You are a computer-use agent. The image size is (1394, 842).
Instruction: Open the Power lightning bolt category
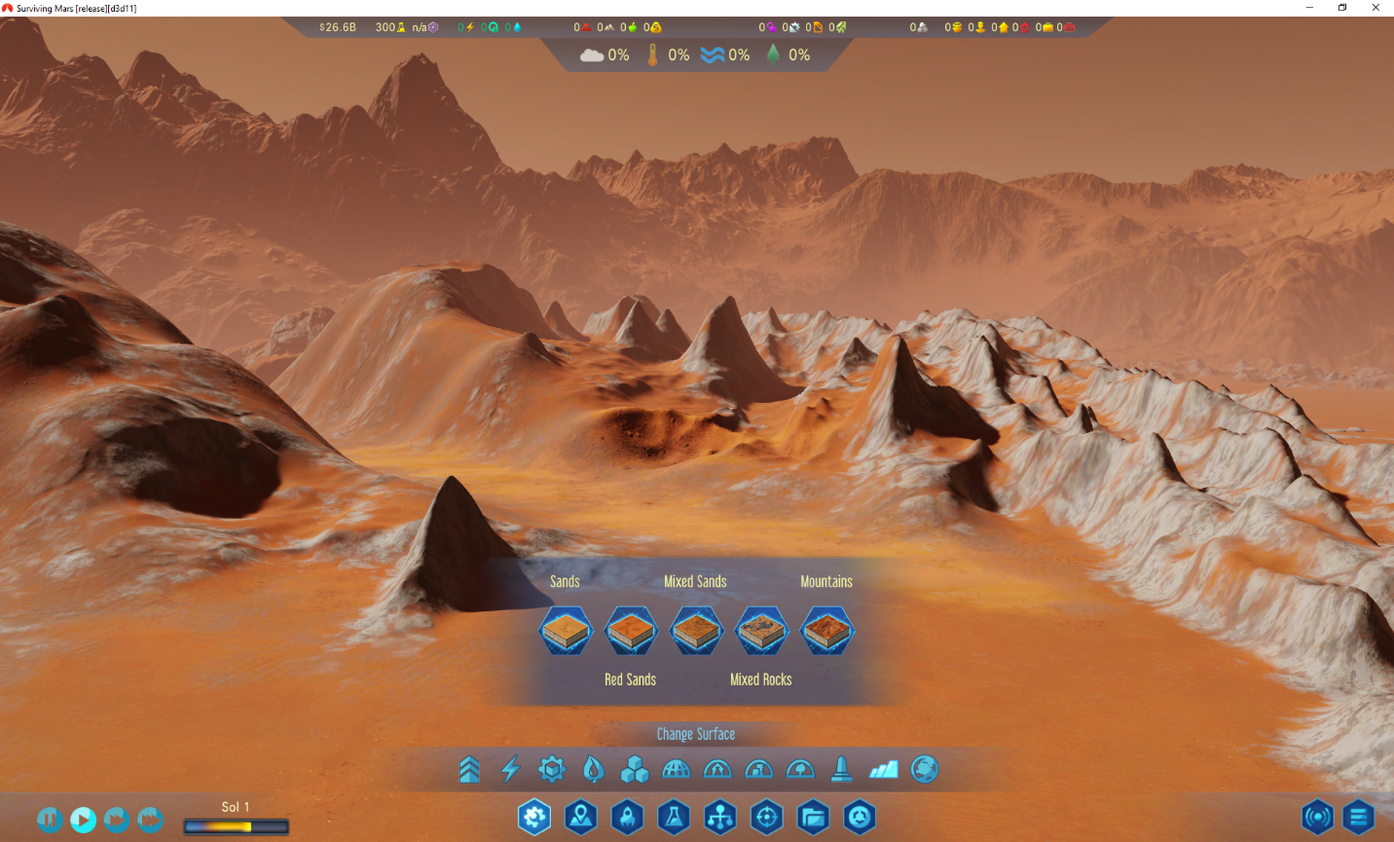click(x=510, y=769)
